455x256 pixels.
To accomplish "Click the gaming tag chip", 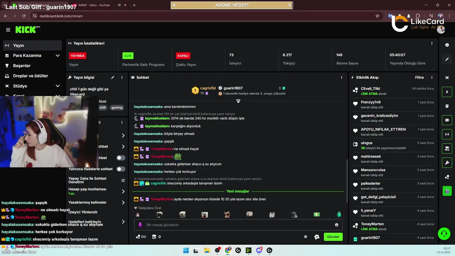I will pos(117,107).
